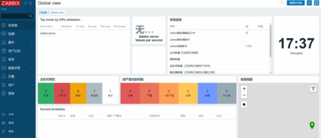The height and width of the screenshot is (138, 321).
Task: Zoom out the map with minus button
Action: pyautogui.click(x=244, y=95)
